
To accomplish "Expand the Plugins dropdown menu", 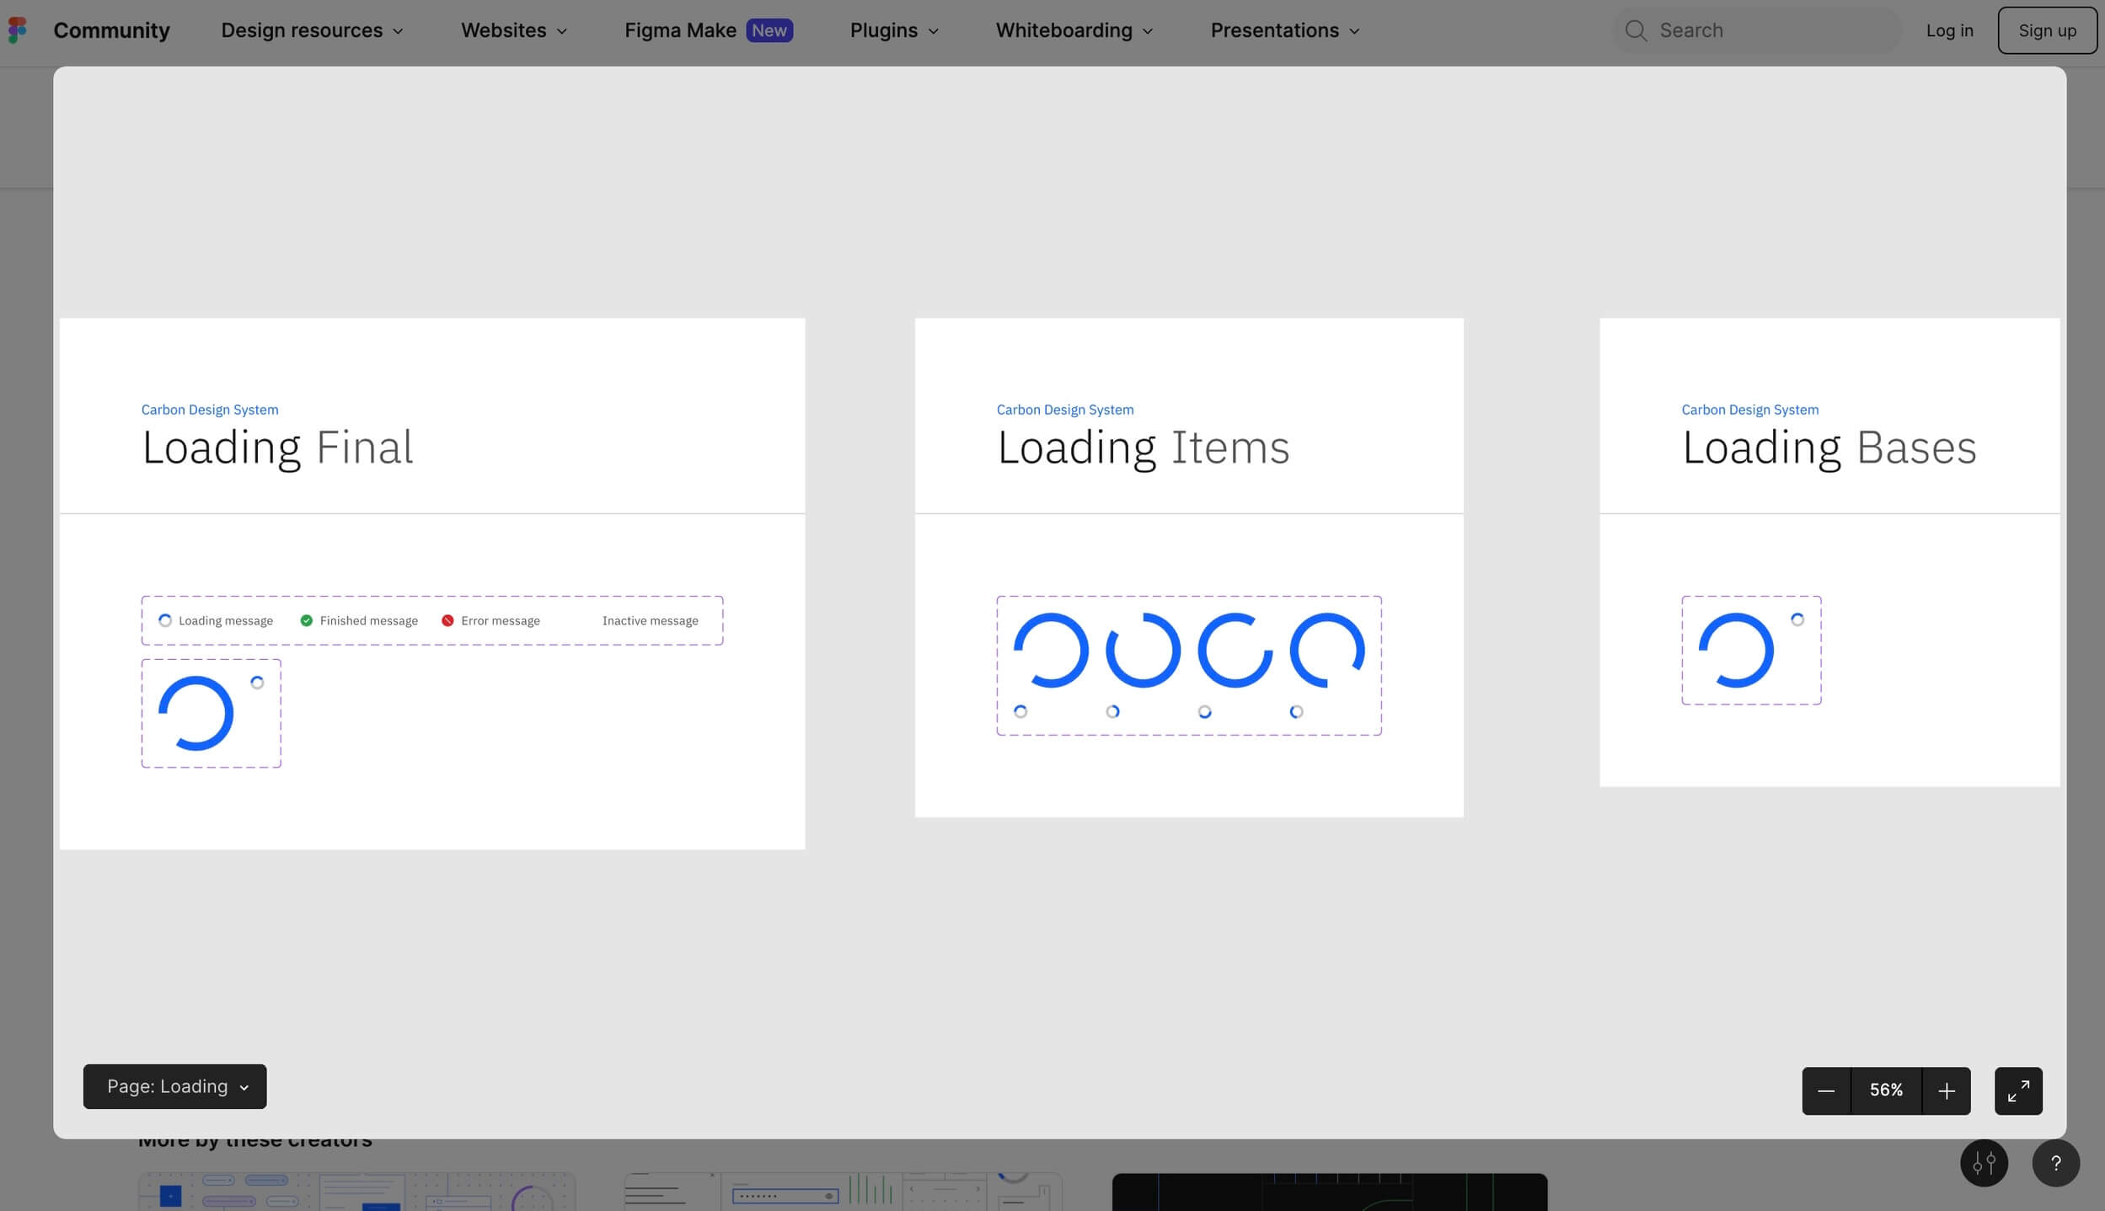I will tap(893, 30).
